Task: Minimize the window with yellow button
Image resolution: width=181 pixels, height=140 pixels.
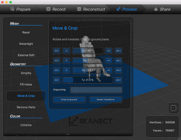Action: point(7,2)
